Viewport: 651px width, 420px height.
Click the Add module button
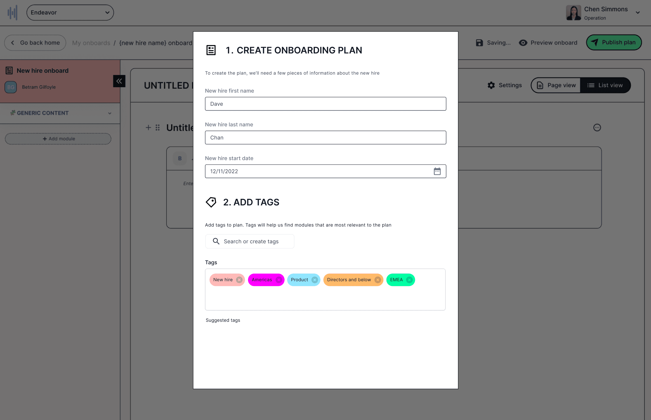(58, 139)
